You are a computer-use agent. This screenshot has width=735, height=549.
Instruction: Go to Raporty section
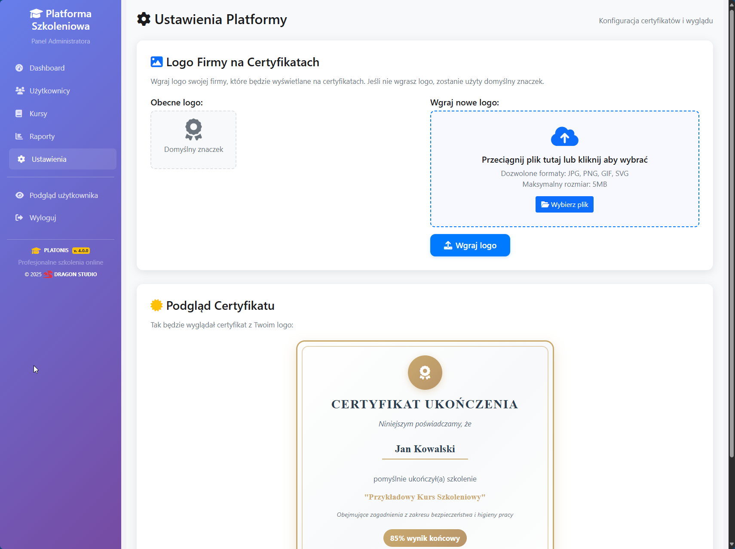coord(42,136)
